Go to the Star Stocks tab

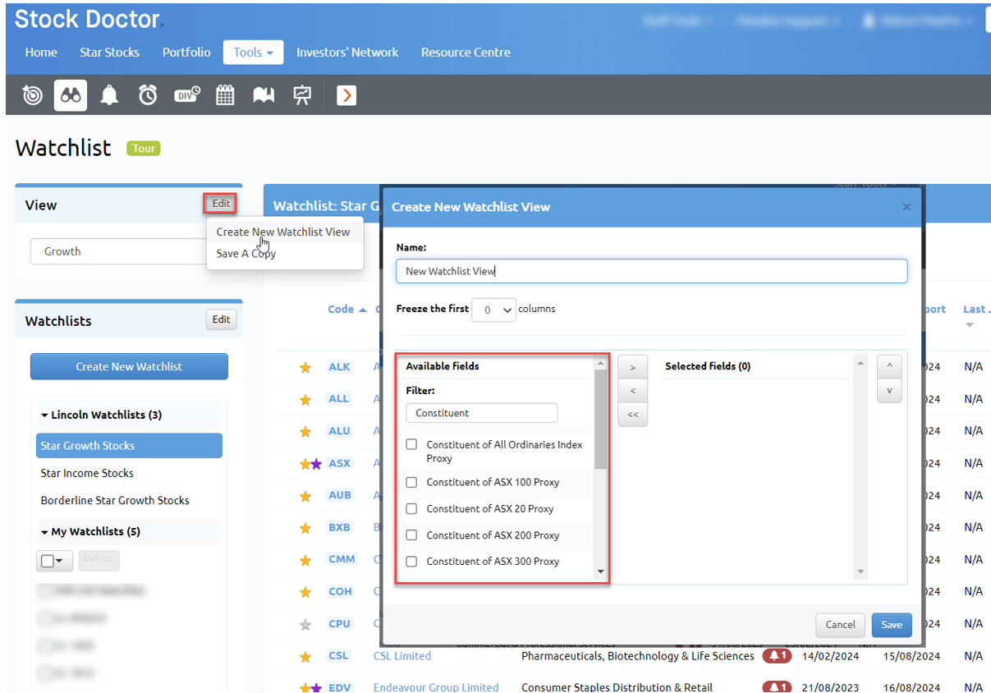tap(109, 52)
